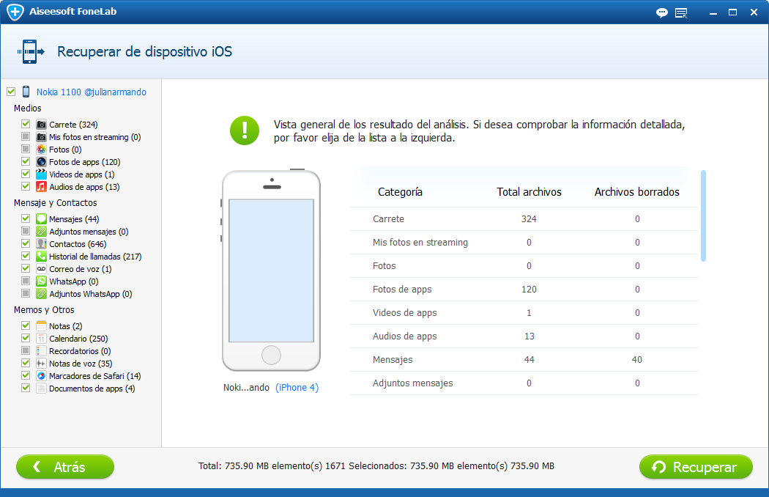Click the 40 deleted messages value
This screenshot has height=497, width=769.
(636, 359)
